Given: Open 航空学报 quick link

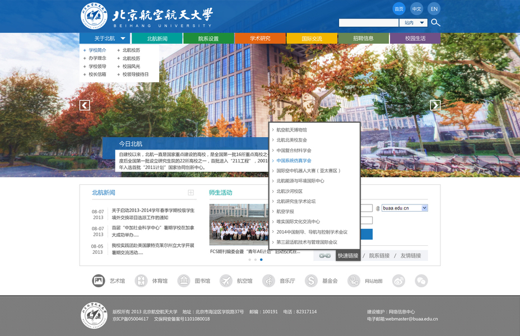Looking at the screenshot, I should coord(285,212).
